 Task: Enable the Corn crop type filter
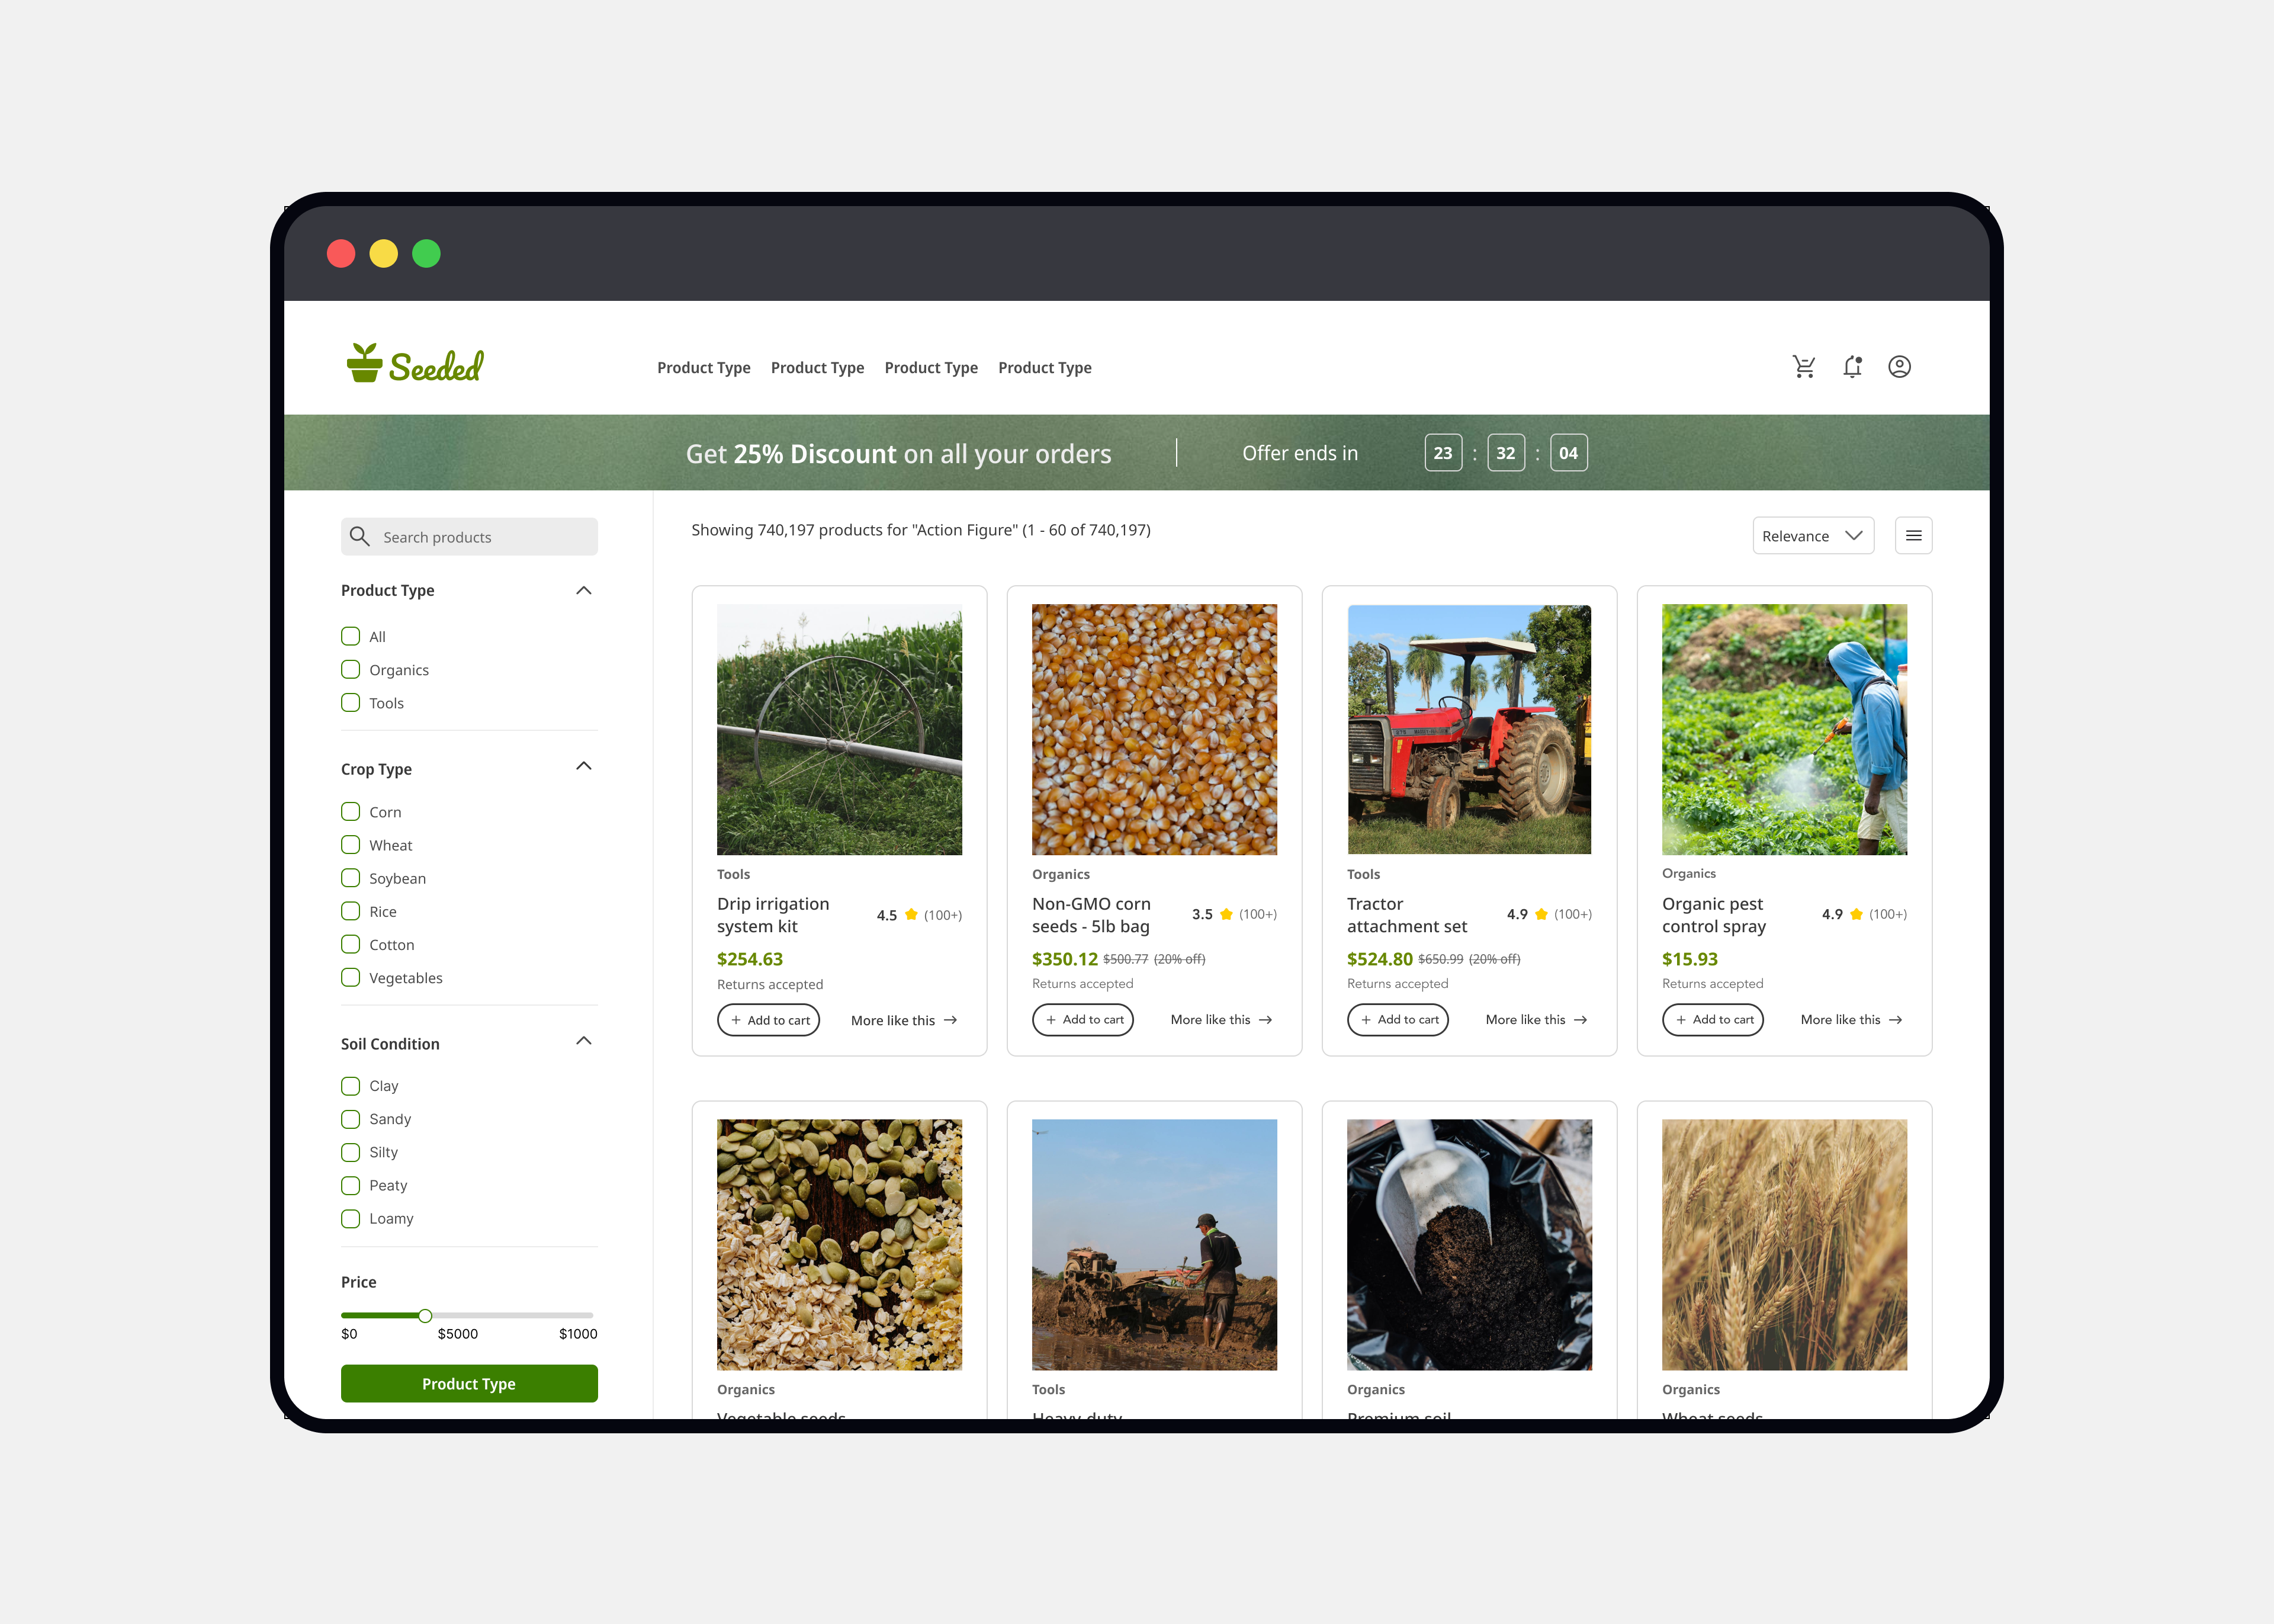[x=351, y=811]
